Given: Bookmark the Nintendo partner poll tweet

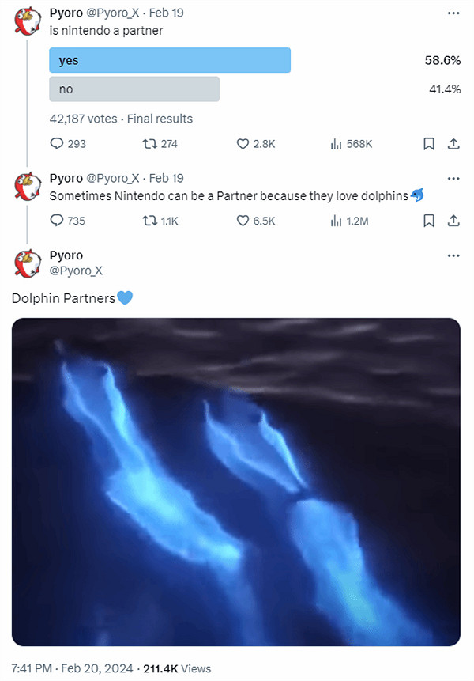Looking at the screenshot, I should (428, 144).
